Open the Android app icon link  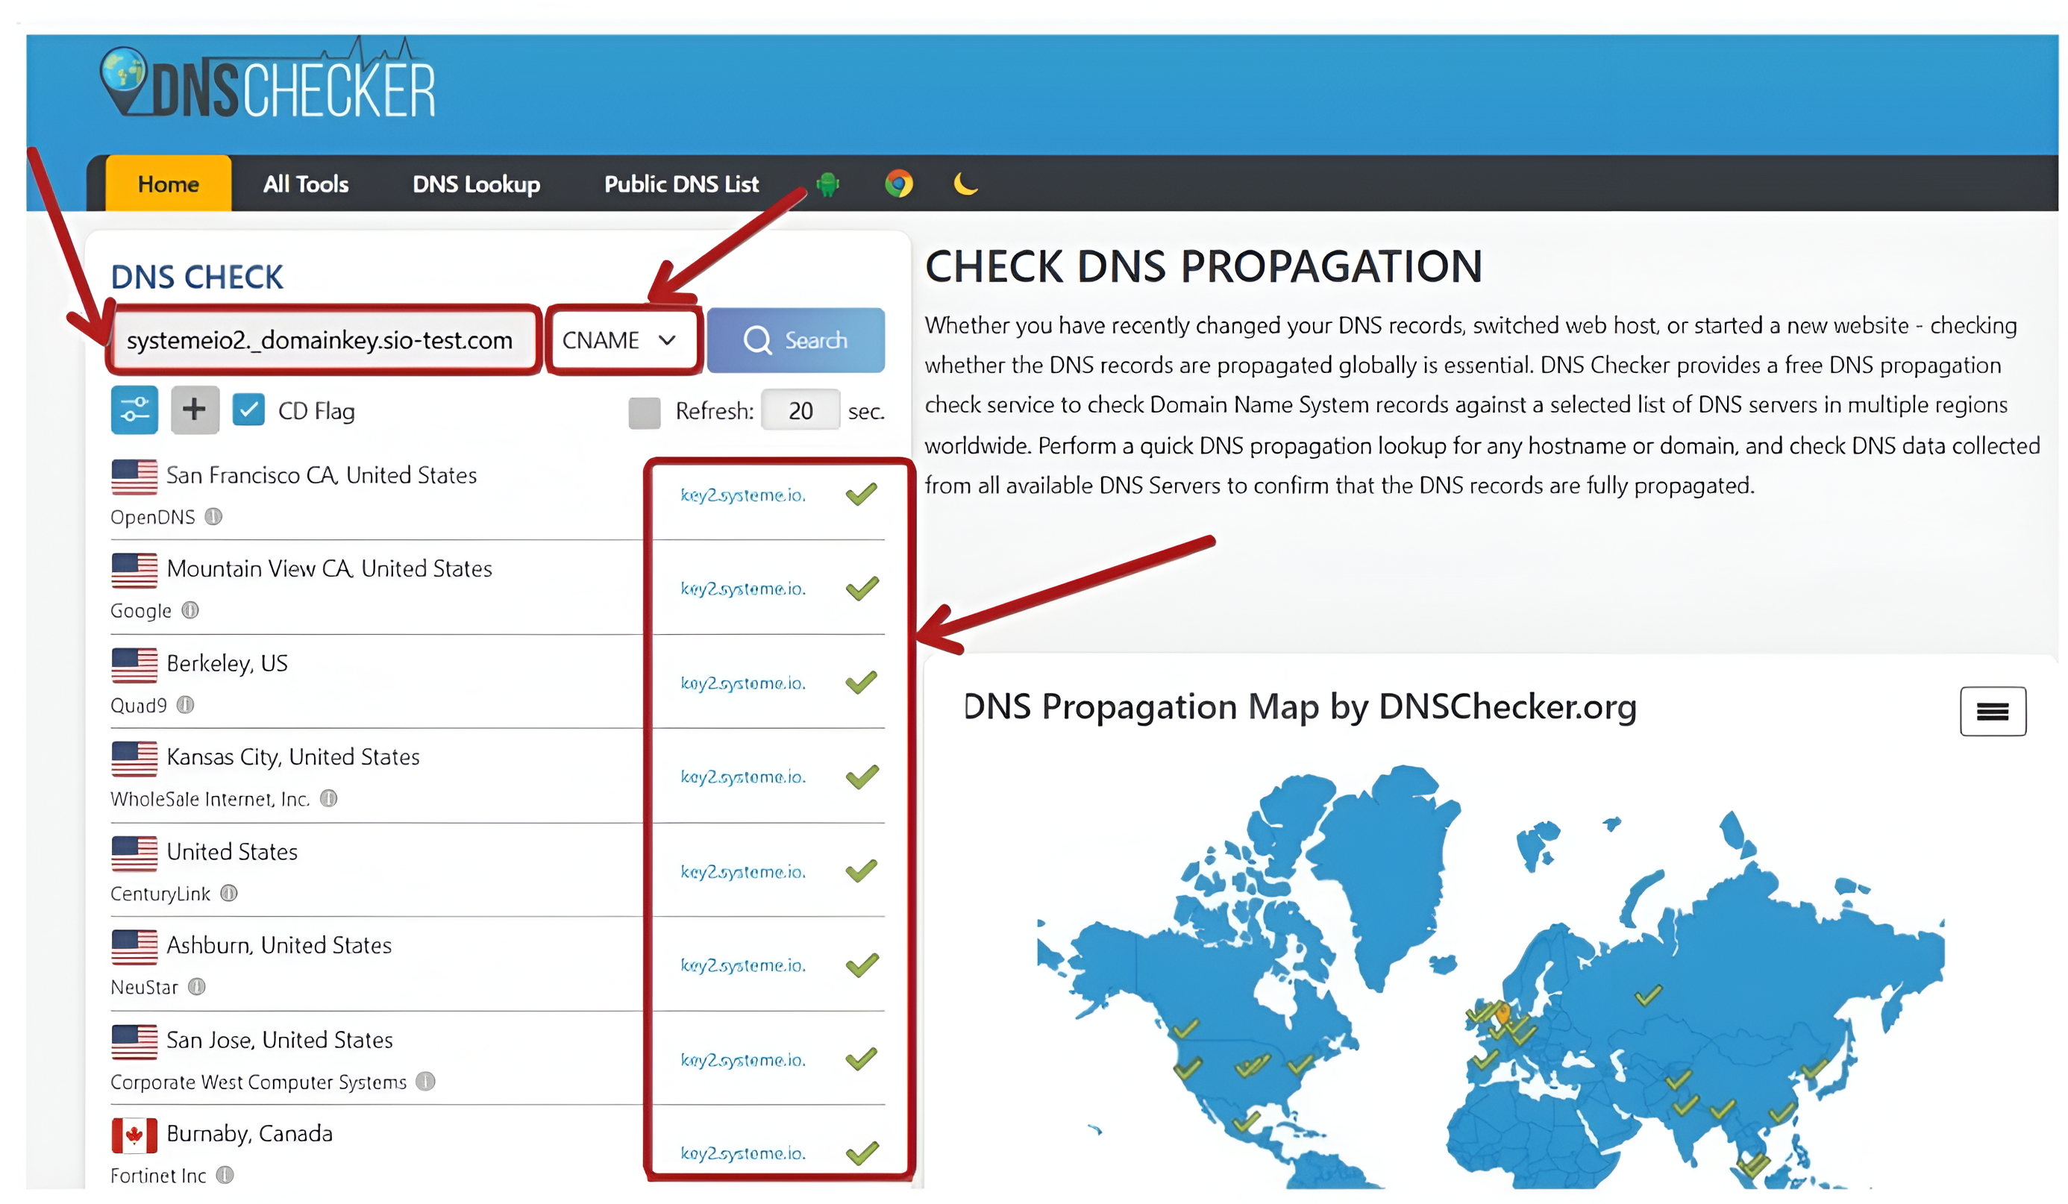827,184
